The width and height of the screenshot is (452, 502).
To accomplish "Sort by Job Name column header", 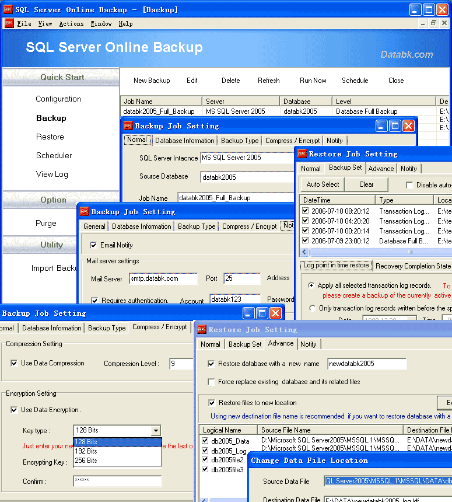I will point(161,102).
